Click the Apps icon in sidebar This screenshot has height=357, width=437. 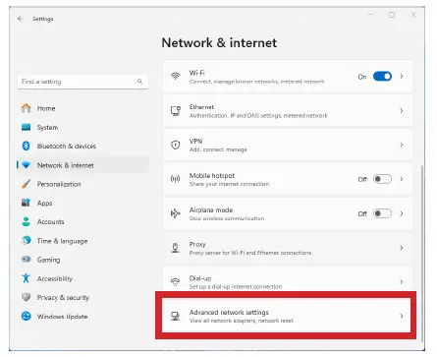[x=26, y=203]
